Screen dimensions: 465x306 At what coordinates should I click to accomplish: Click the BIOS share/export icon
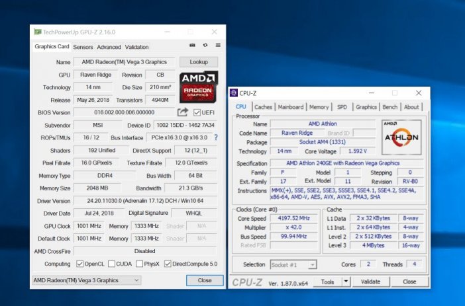coord(183,112)
